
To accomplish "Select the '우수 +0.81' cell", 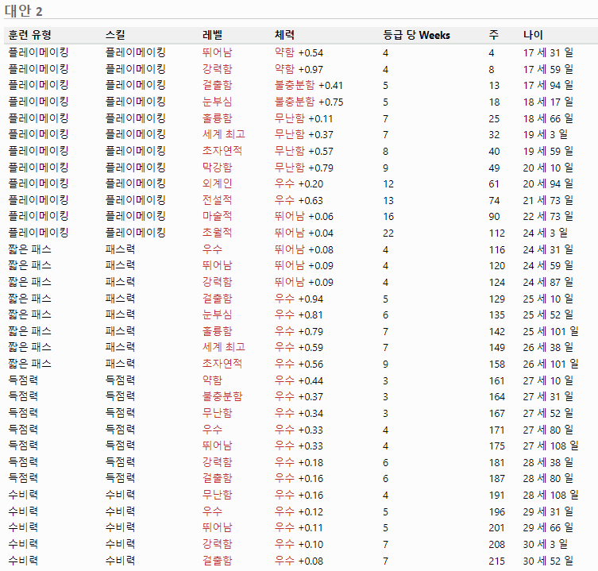I will click(x=299, y=315).
